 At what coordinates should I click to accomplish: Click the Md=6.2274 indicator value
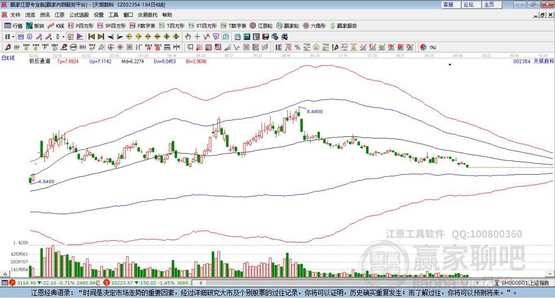point(133,62)
